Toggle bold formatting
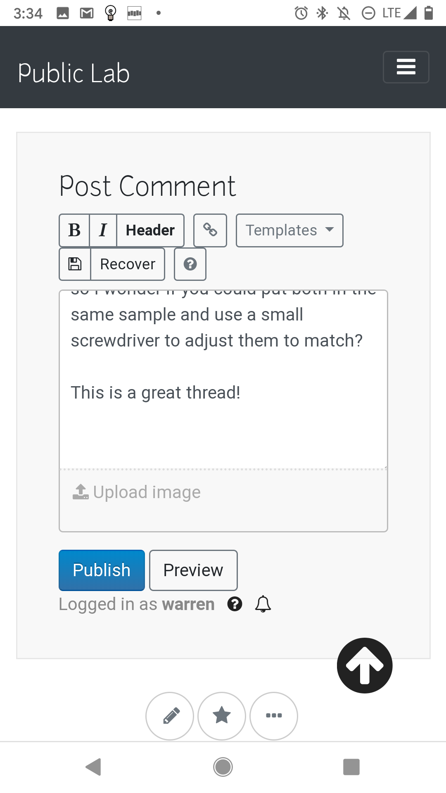 point(74,230)
